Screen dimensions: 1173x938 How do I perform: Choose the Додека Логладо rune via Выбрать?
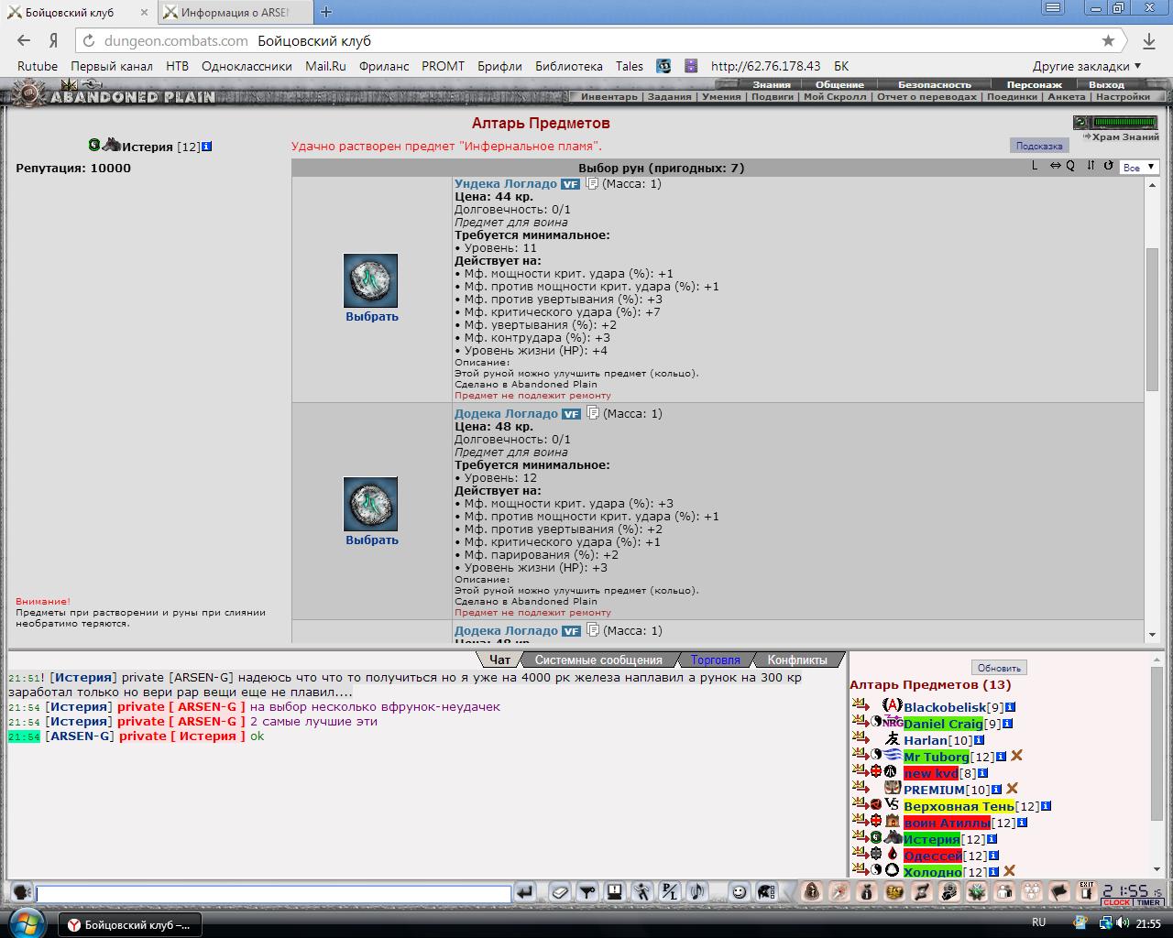(x=372, y=540)
